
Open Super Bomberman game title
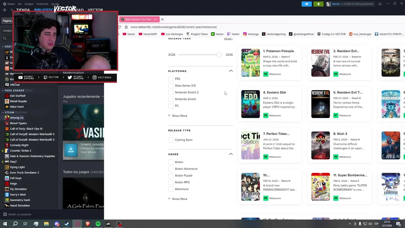coord(350,175)
